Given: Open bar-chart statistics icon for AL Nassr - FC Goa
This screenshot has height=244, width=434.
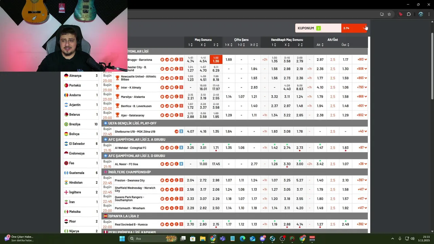Looking at the screenshot, I should pyautogui.click(x=167, y=164).
